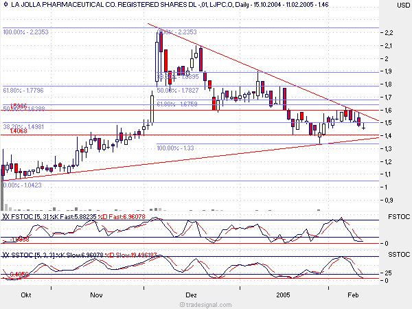
Task: Click the '50.00% - 1.7827' retracement label
Action: coord(178,91)
